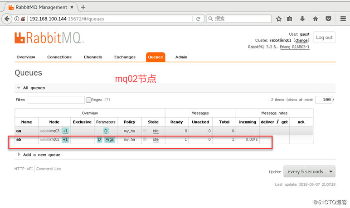Open the HTTP API link
The image size is (350, 208).
pyautogui.click(x=24, y=169)
